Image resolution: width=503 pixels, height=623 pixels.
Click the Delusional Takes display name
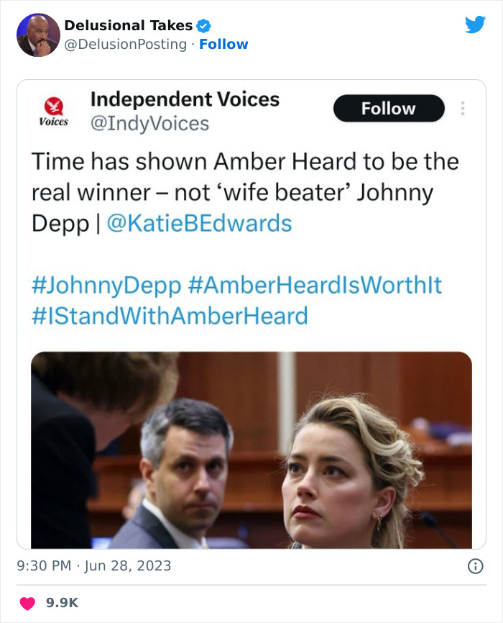pyautogui.click(x=128, y=26)
